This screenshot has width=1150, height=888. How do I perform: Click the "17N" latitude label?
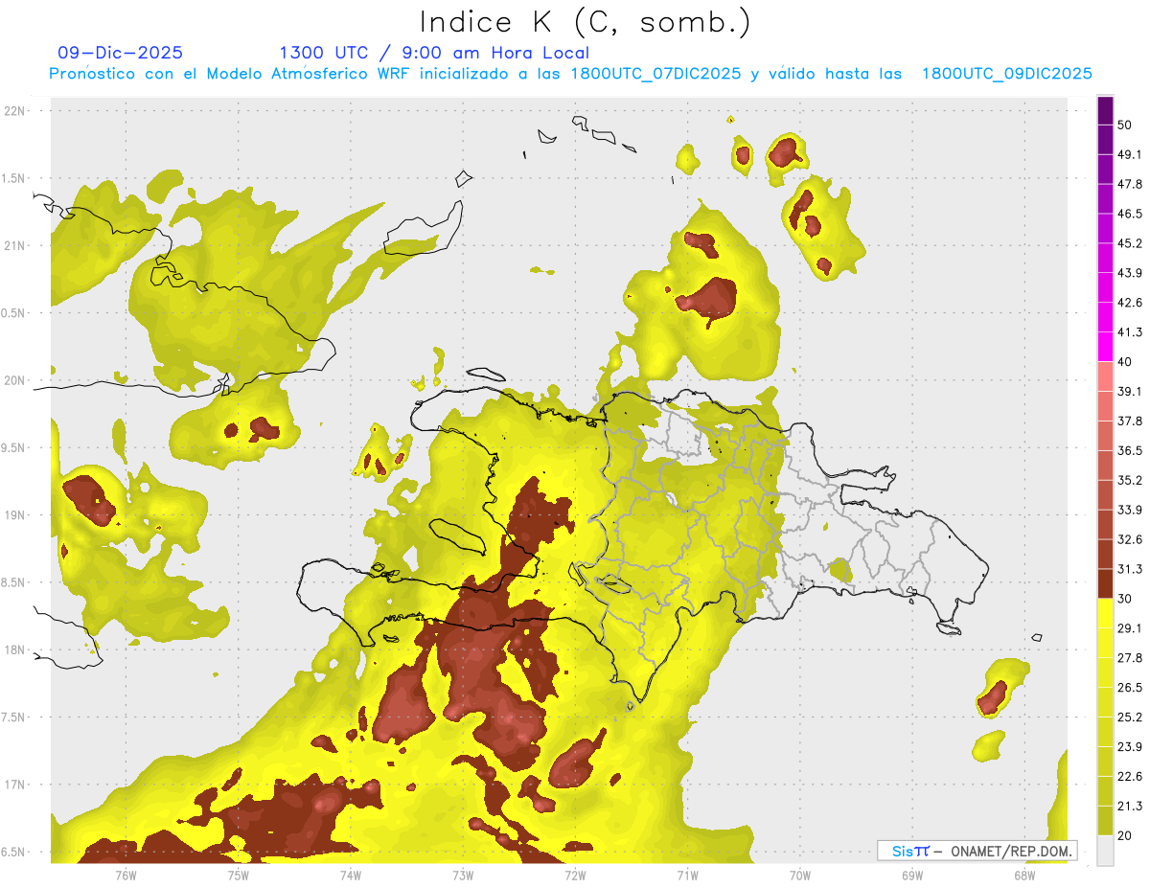tap(15, 785)
